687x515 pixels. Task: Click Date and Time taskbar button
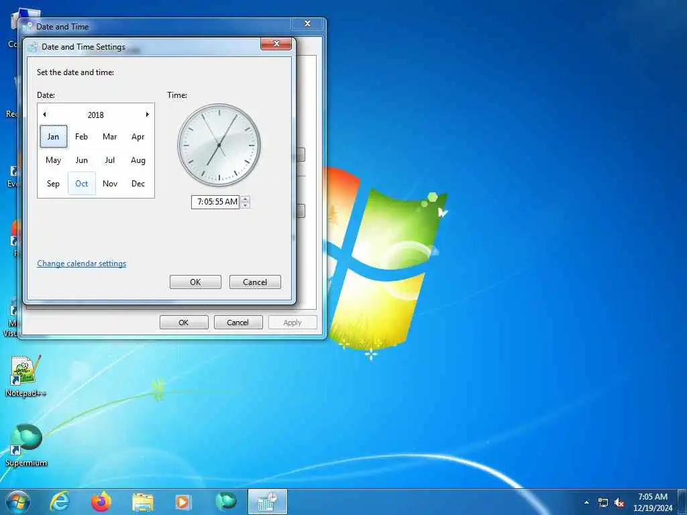pyautogui.click(x=267, y=502)
